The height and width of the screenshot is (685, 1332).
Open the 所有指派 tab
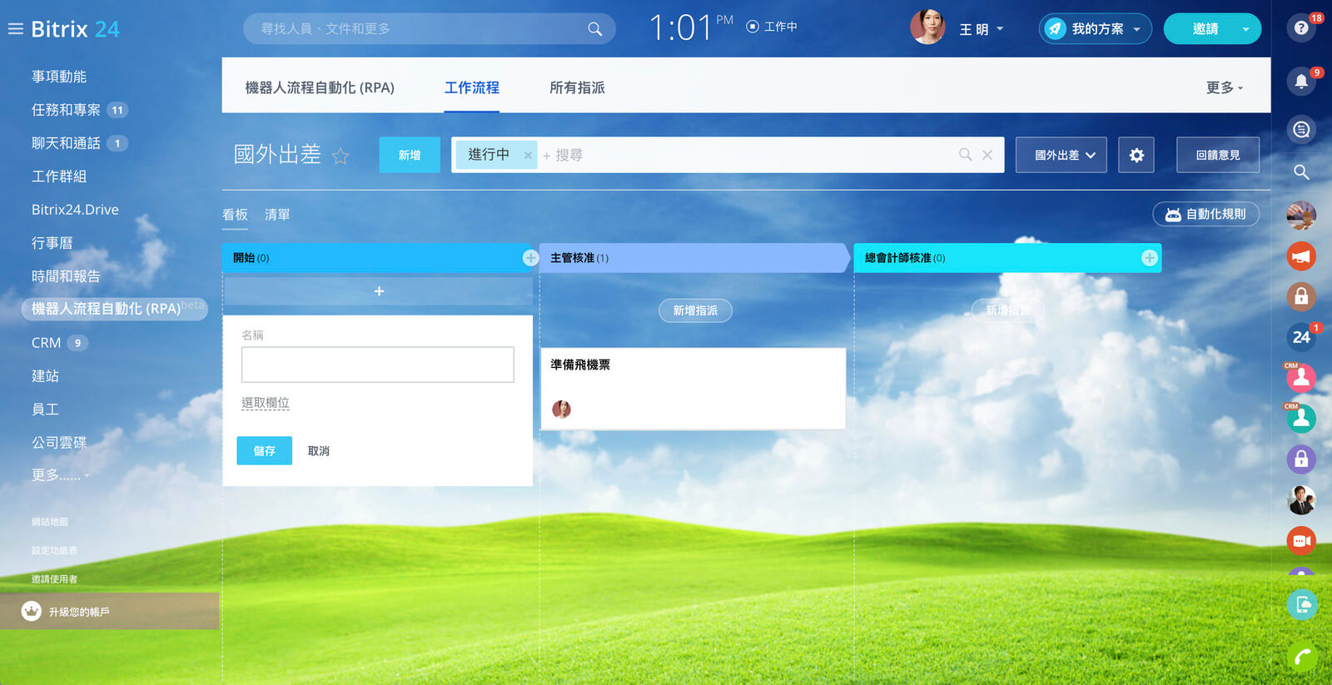(577, 87)
